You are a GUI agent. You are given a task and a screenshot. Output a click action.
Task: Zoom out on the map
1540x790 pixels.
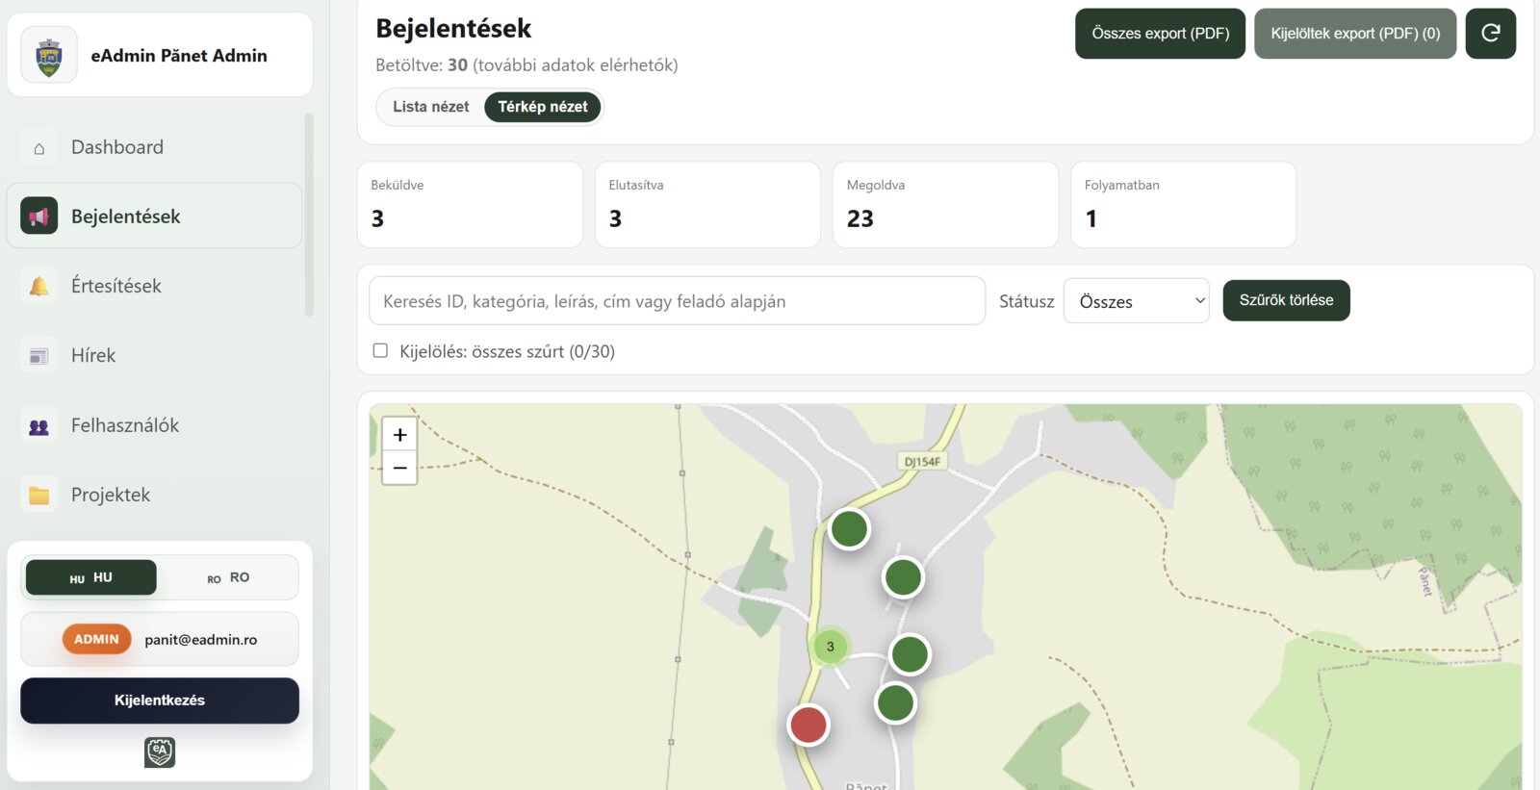[x=399, y=468]
